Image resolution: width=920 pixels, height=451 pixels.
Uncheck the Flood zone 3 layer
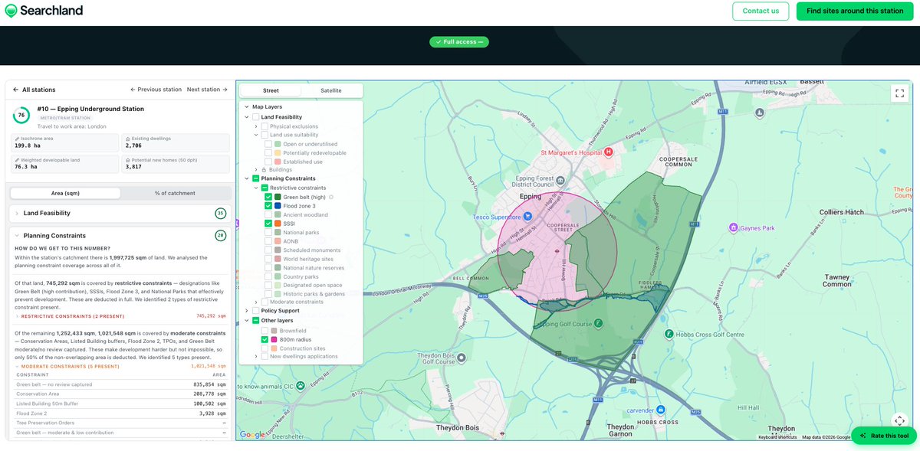[268, 206]
